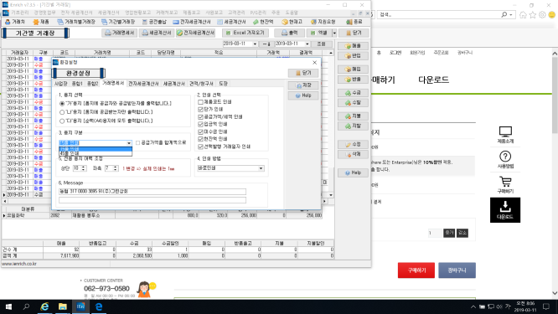Enable the 제품코드 인쇄 checkbox
This screenshot has width=558, height=314.
(x=201, y=102)
